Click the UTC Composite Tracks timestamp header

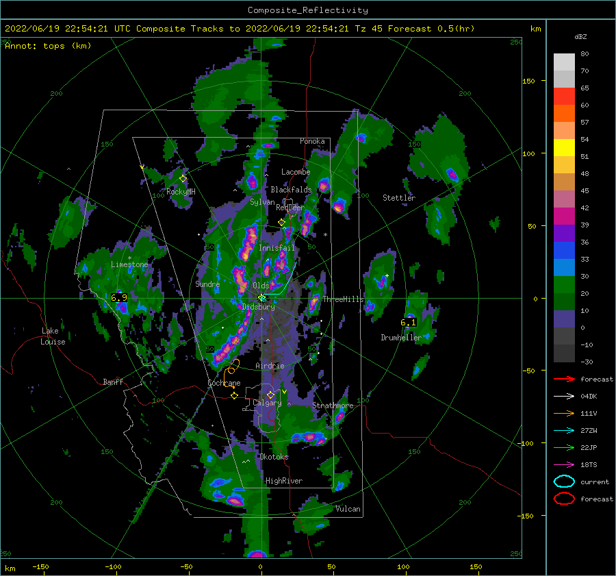point(240,29)
